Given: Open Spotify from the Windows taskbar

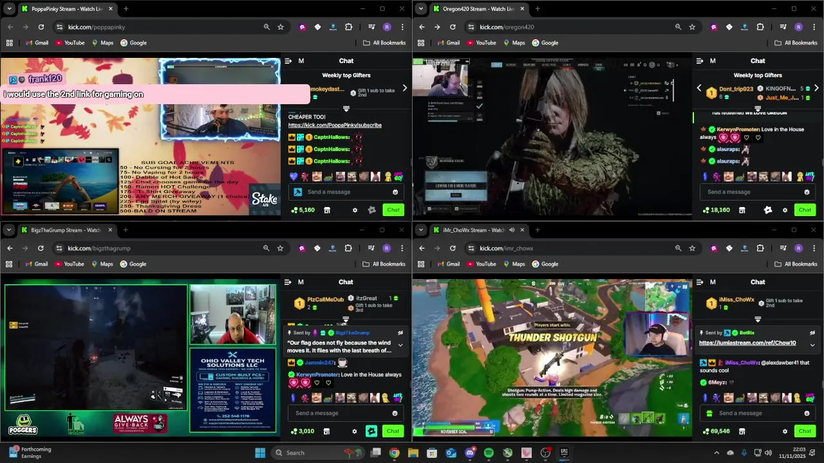Looking at the screenshot, I should coord(489,453).
